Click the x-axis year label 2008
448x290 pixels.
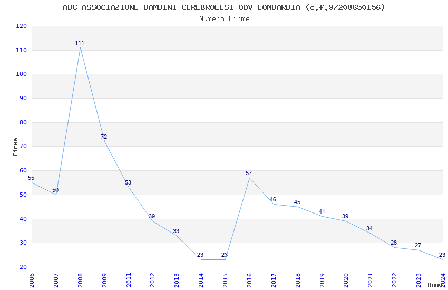(80, 281)
